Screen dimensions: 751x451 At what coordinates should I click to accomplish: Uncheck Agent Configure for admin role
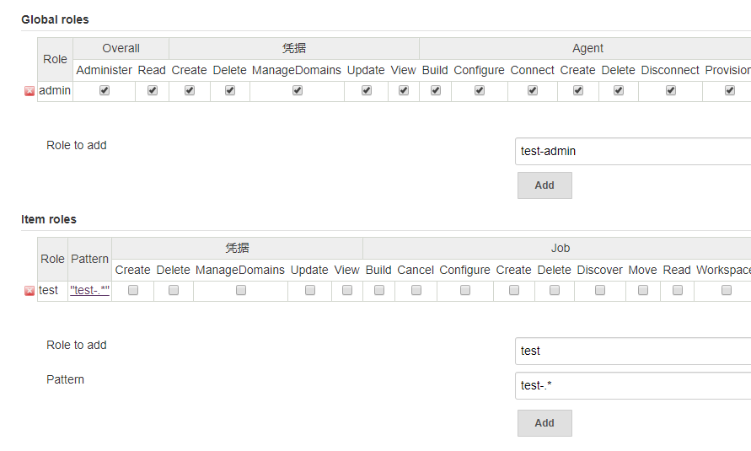[x=480, y=90]
